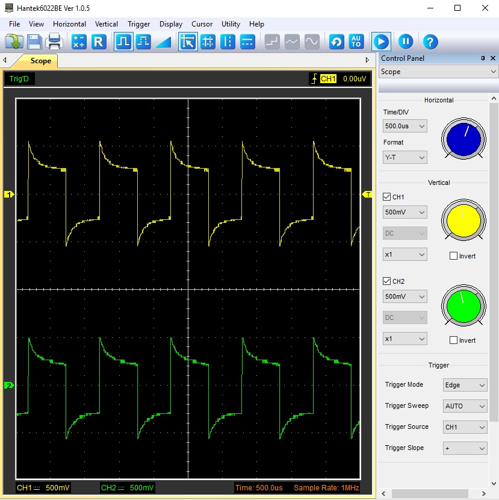Viewport: 499px width, 500px height.
Task: Uncheck the CH1 channel checkbox
Action: pos(387,196)
